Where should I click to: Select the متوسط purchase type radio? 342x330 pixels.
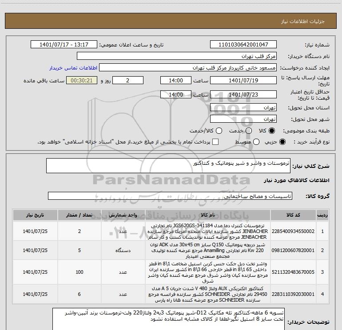256,142
